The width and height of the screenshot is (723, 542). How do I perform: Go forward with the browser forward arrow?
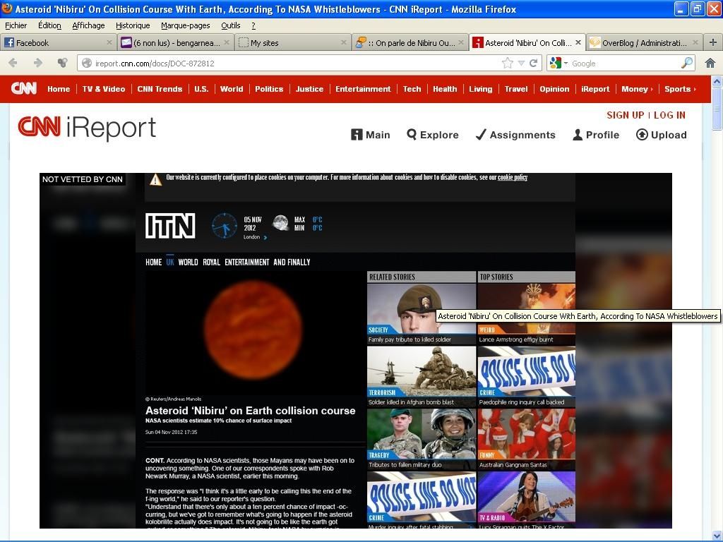click(38, 63)
